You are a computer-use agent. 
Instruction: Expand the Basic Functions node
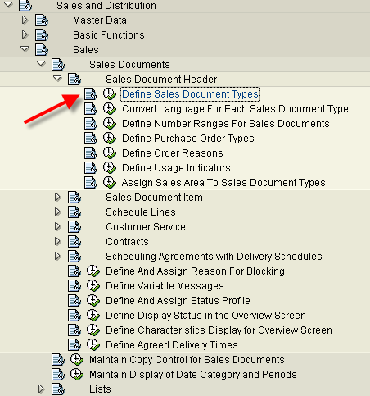coord(25,34)
